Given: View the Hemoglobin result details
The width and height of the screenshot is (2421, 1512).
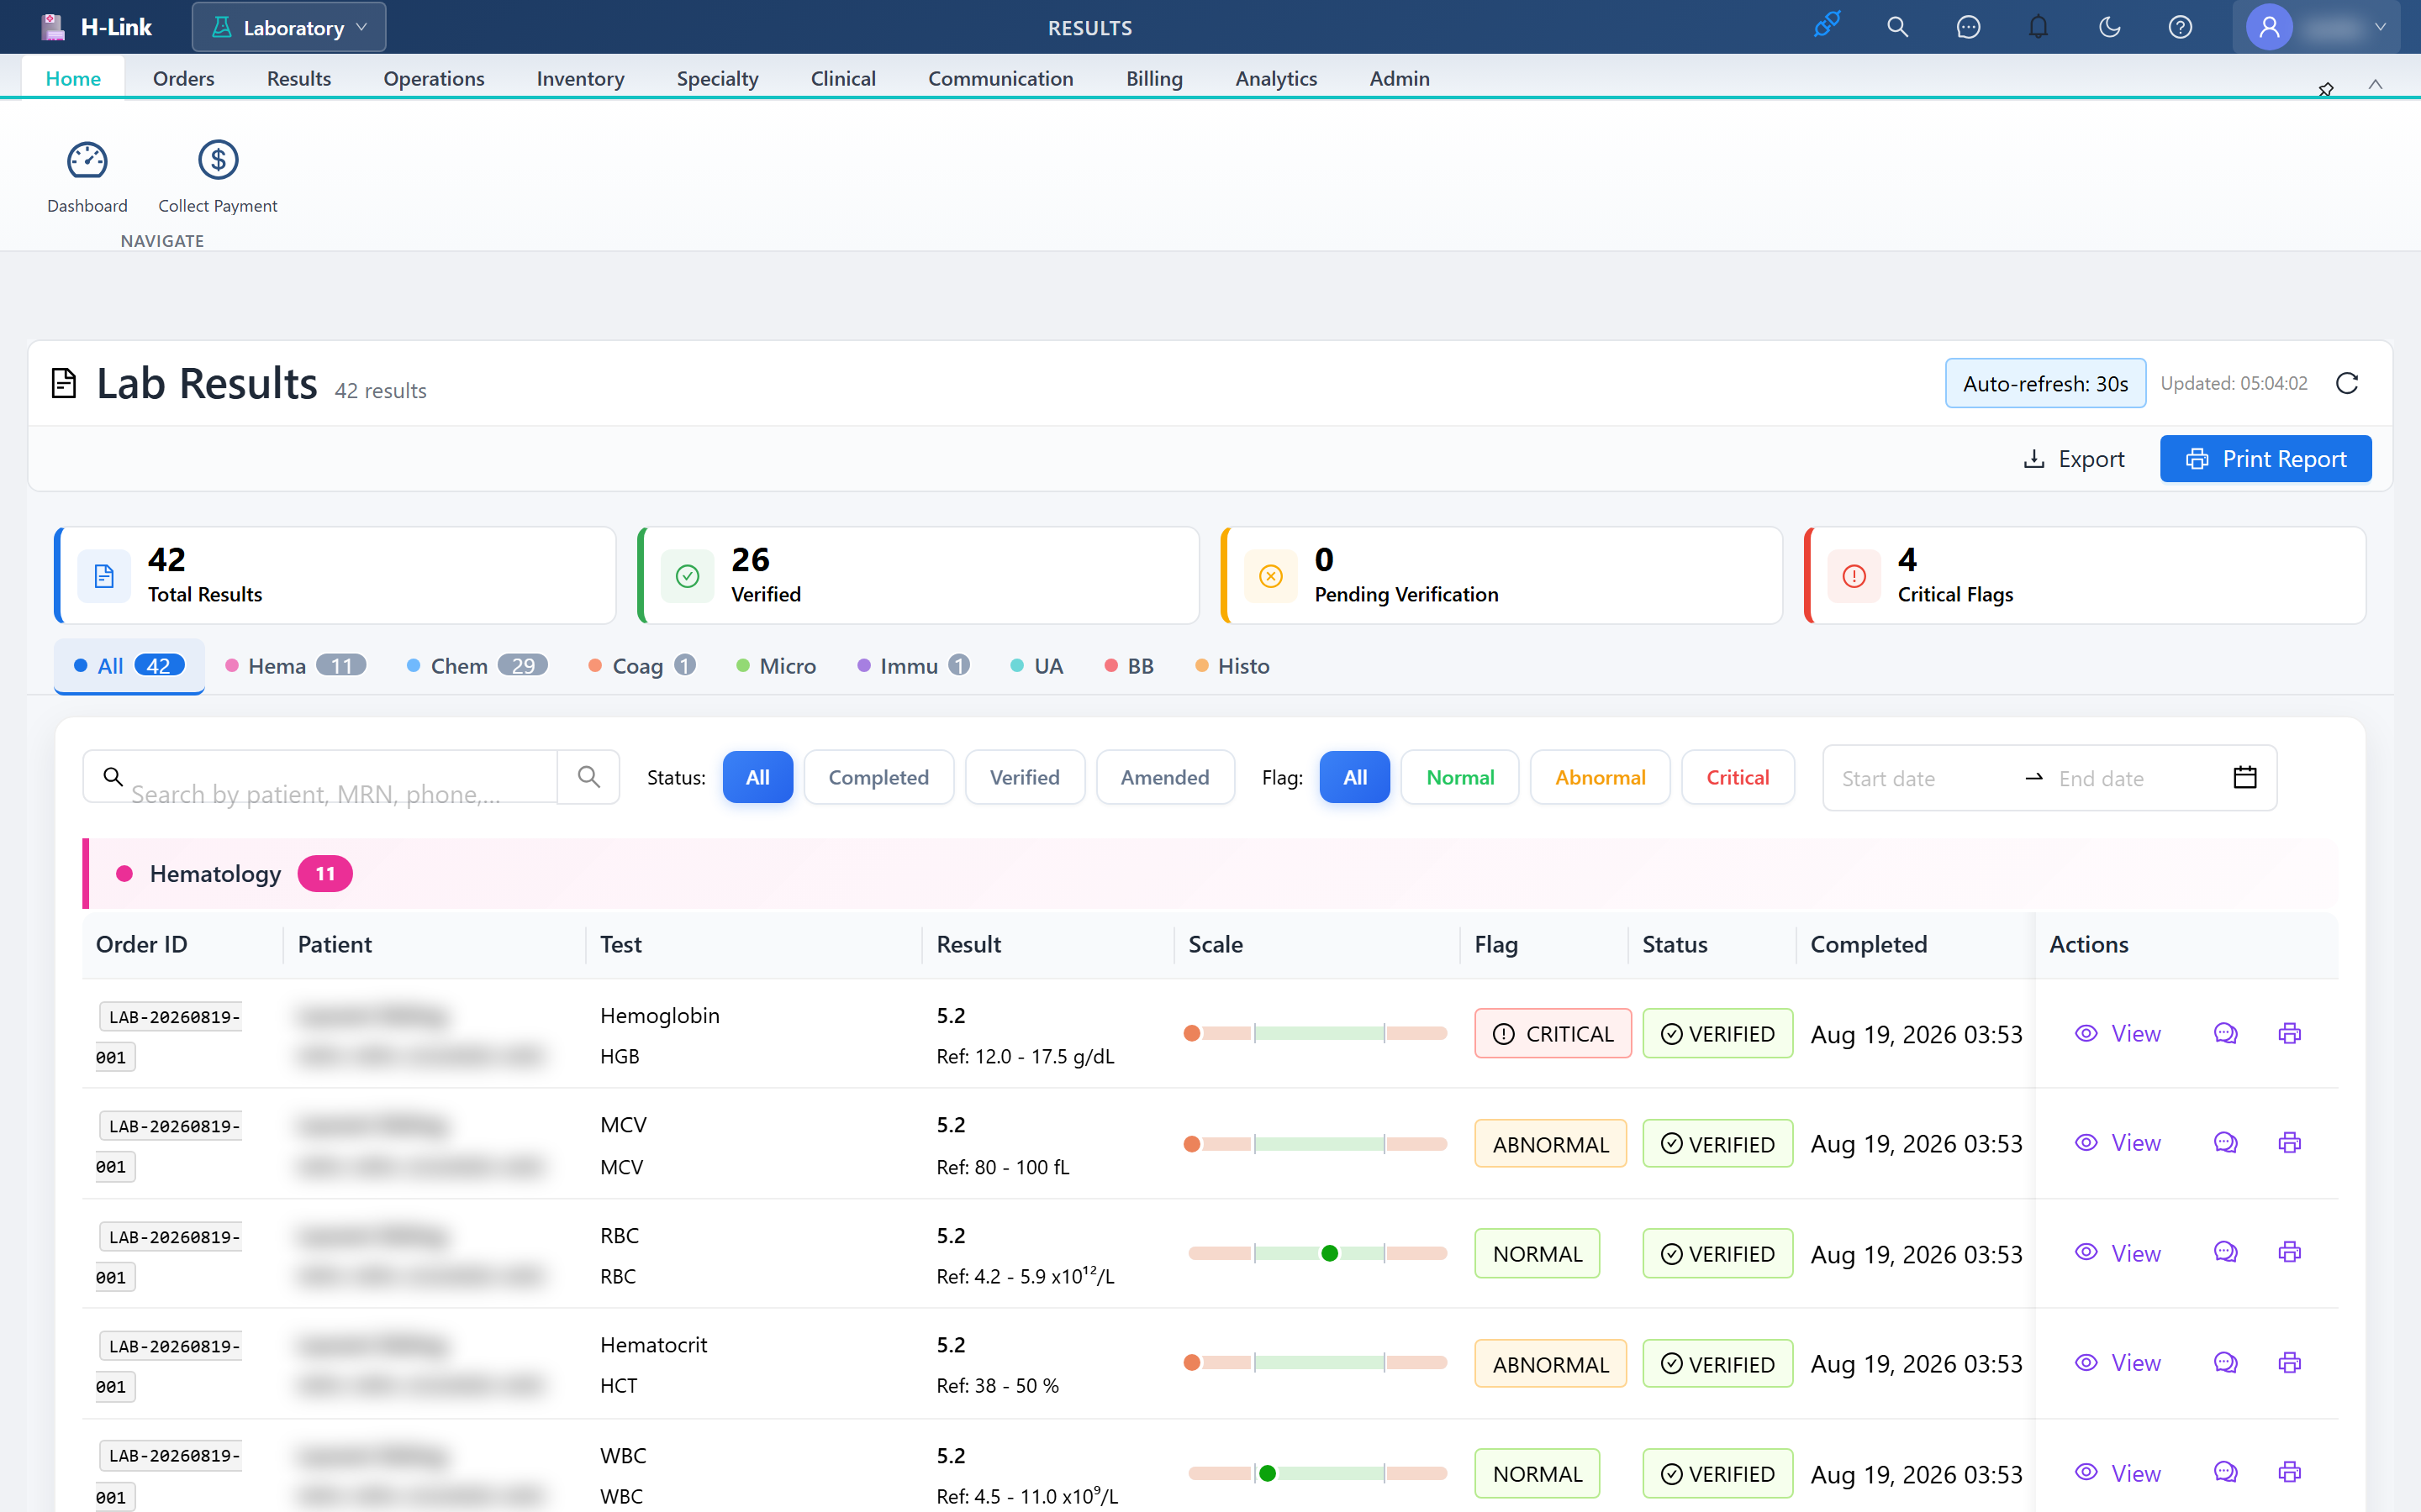Looking at the screenshot, I should point(2118,1033).
